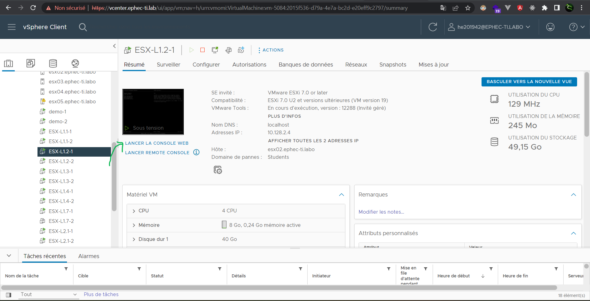This screenshot has height=301, width=590.
Task: Click the VM console thumbnail
Action: click(153, 112)
